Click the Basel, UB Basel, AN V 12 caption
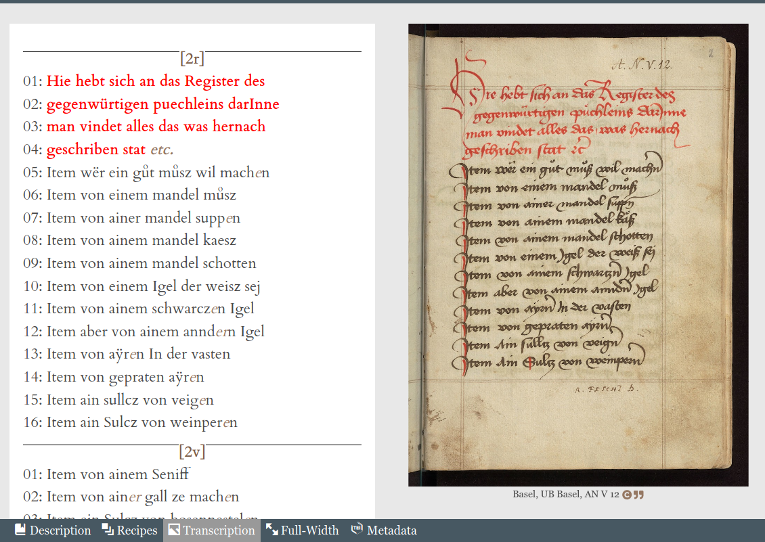 point(565,494)
